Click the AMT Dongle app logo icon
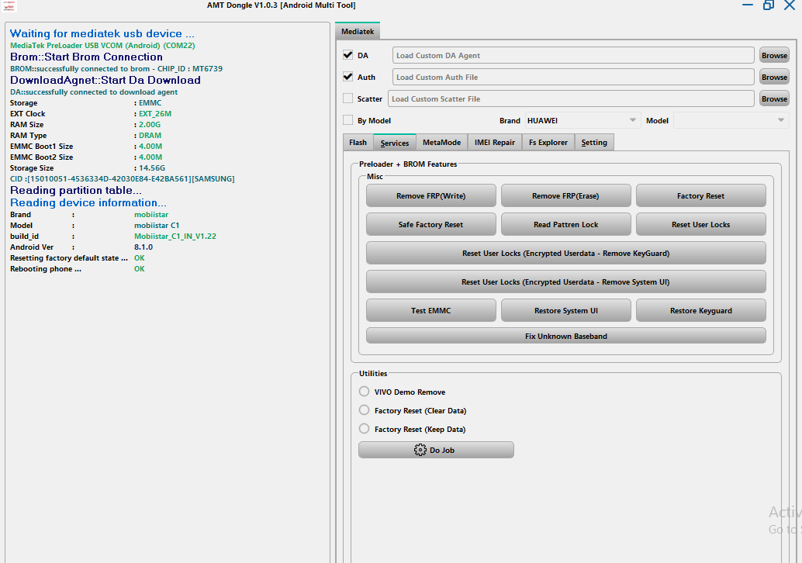Screen dimensions: 802x563 [9, 5]
